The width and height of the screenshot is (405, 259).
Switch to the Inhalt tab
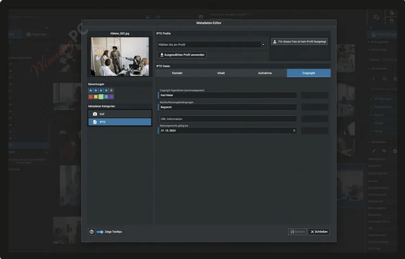click(221, 73)
